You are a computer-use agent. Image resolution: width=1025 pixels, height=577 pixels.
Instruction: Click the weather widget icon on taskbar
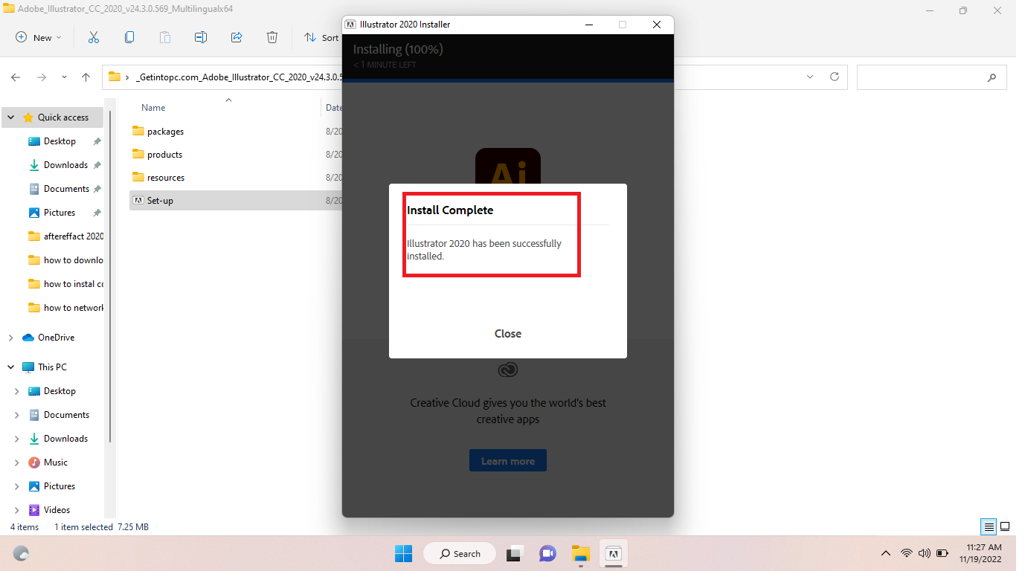coord(22,554)
